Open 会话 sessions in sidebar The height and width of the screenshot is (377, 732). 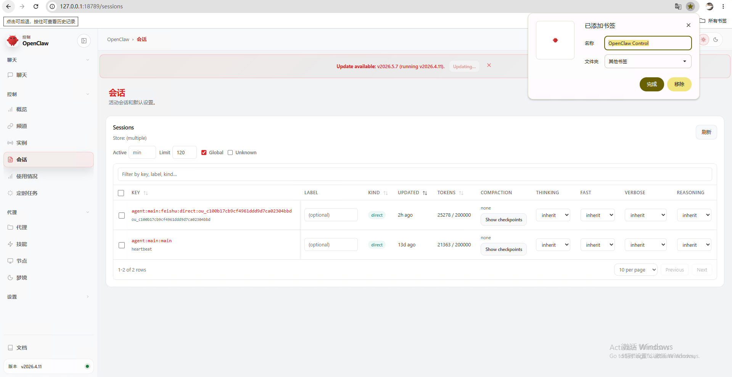[48, 160]
